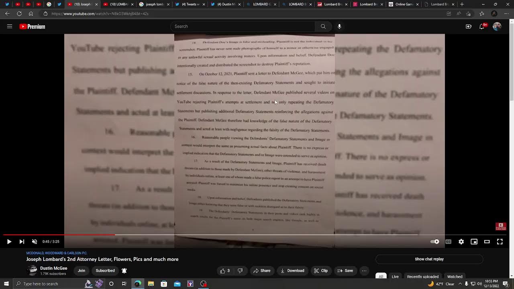Go back in the browser
The width and height of the screenshot is (514, 289).
tap(7, 14)
